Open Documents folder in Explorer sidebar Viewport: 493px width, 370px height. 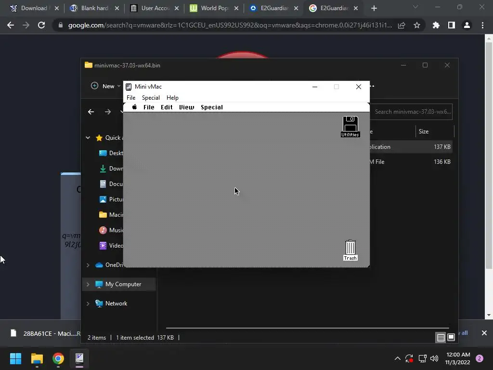pos(111,184)
